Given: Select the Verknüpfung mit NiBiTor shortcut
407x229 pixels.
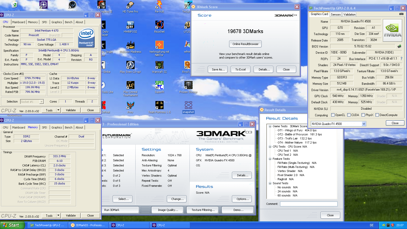Looking at the screenshot, I should pos(159,48).
